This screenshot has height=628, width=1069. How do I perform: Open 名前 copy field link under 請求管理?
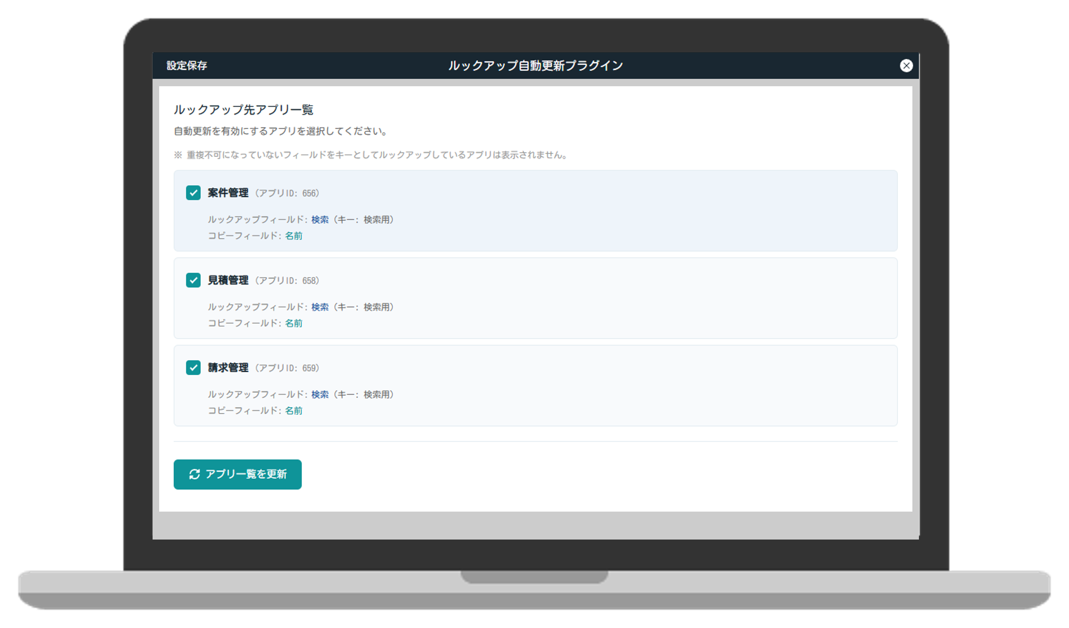point(293,410)
